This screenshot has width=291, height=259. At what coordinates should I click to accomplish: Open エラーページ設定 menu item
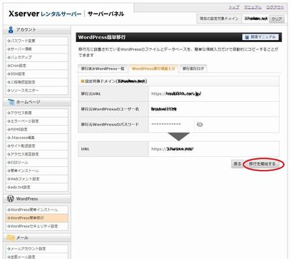pyautogui.click(x=37, y=121)
